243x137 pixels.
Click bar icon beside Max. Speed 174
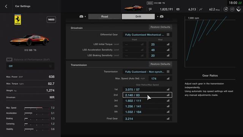click(x=168, y=79)
